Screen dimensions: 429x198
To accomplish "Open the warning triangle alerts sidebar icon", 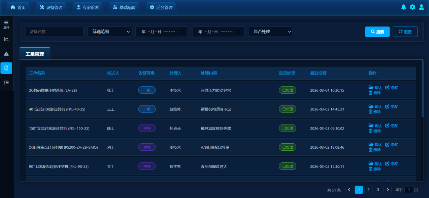I will coord(6,54).
